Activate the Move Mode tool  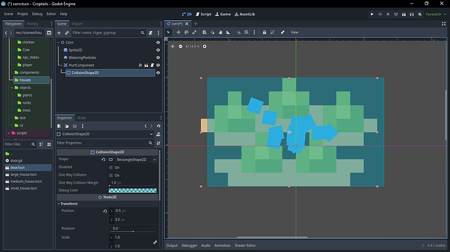click(178, 33)
